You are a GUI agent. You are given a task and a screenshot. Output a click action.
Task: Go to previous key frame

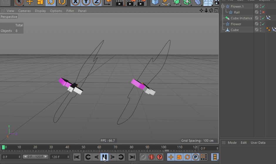[88, 157]
